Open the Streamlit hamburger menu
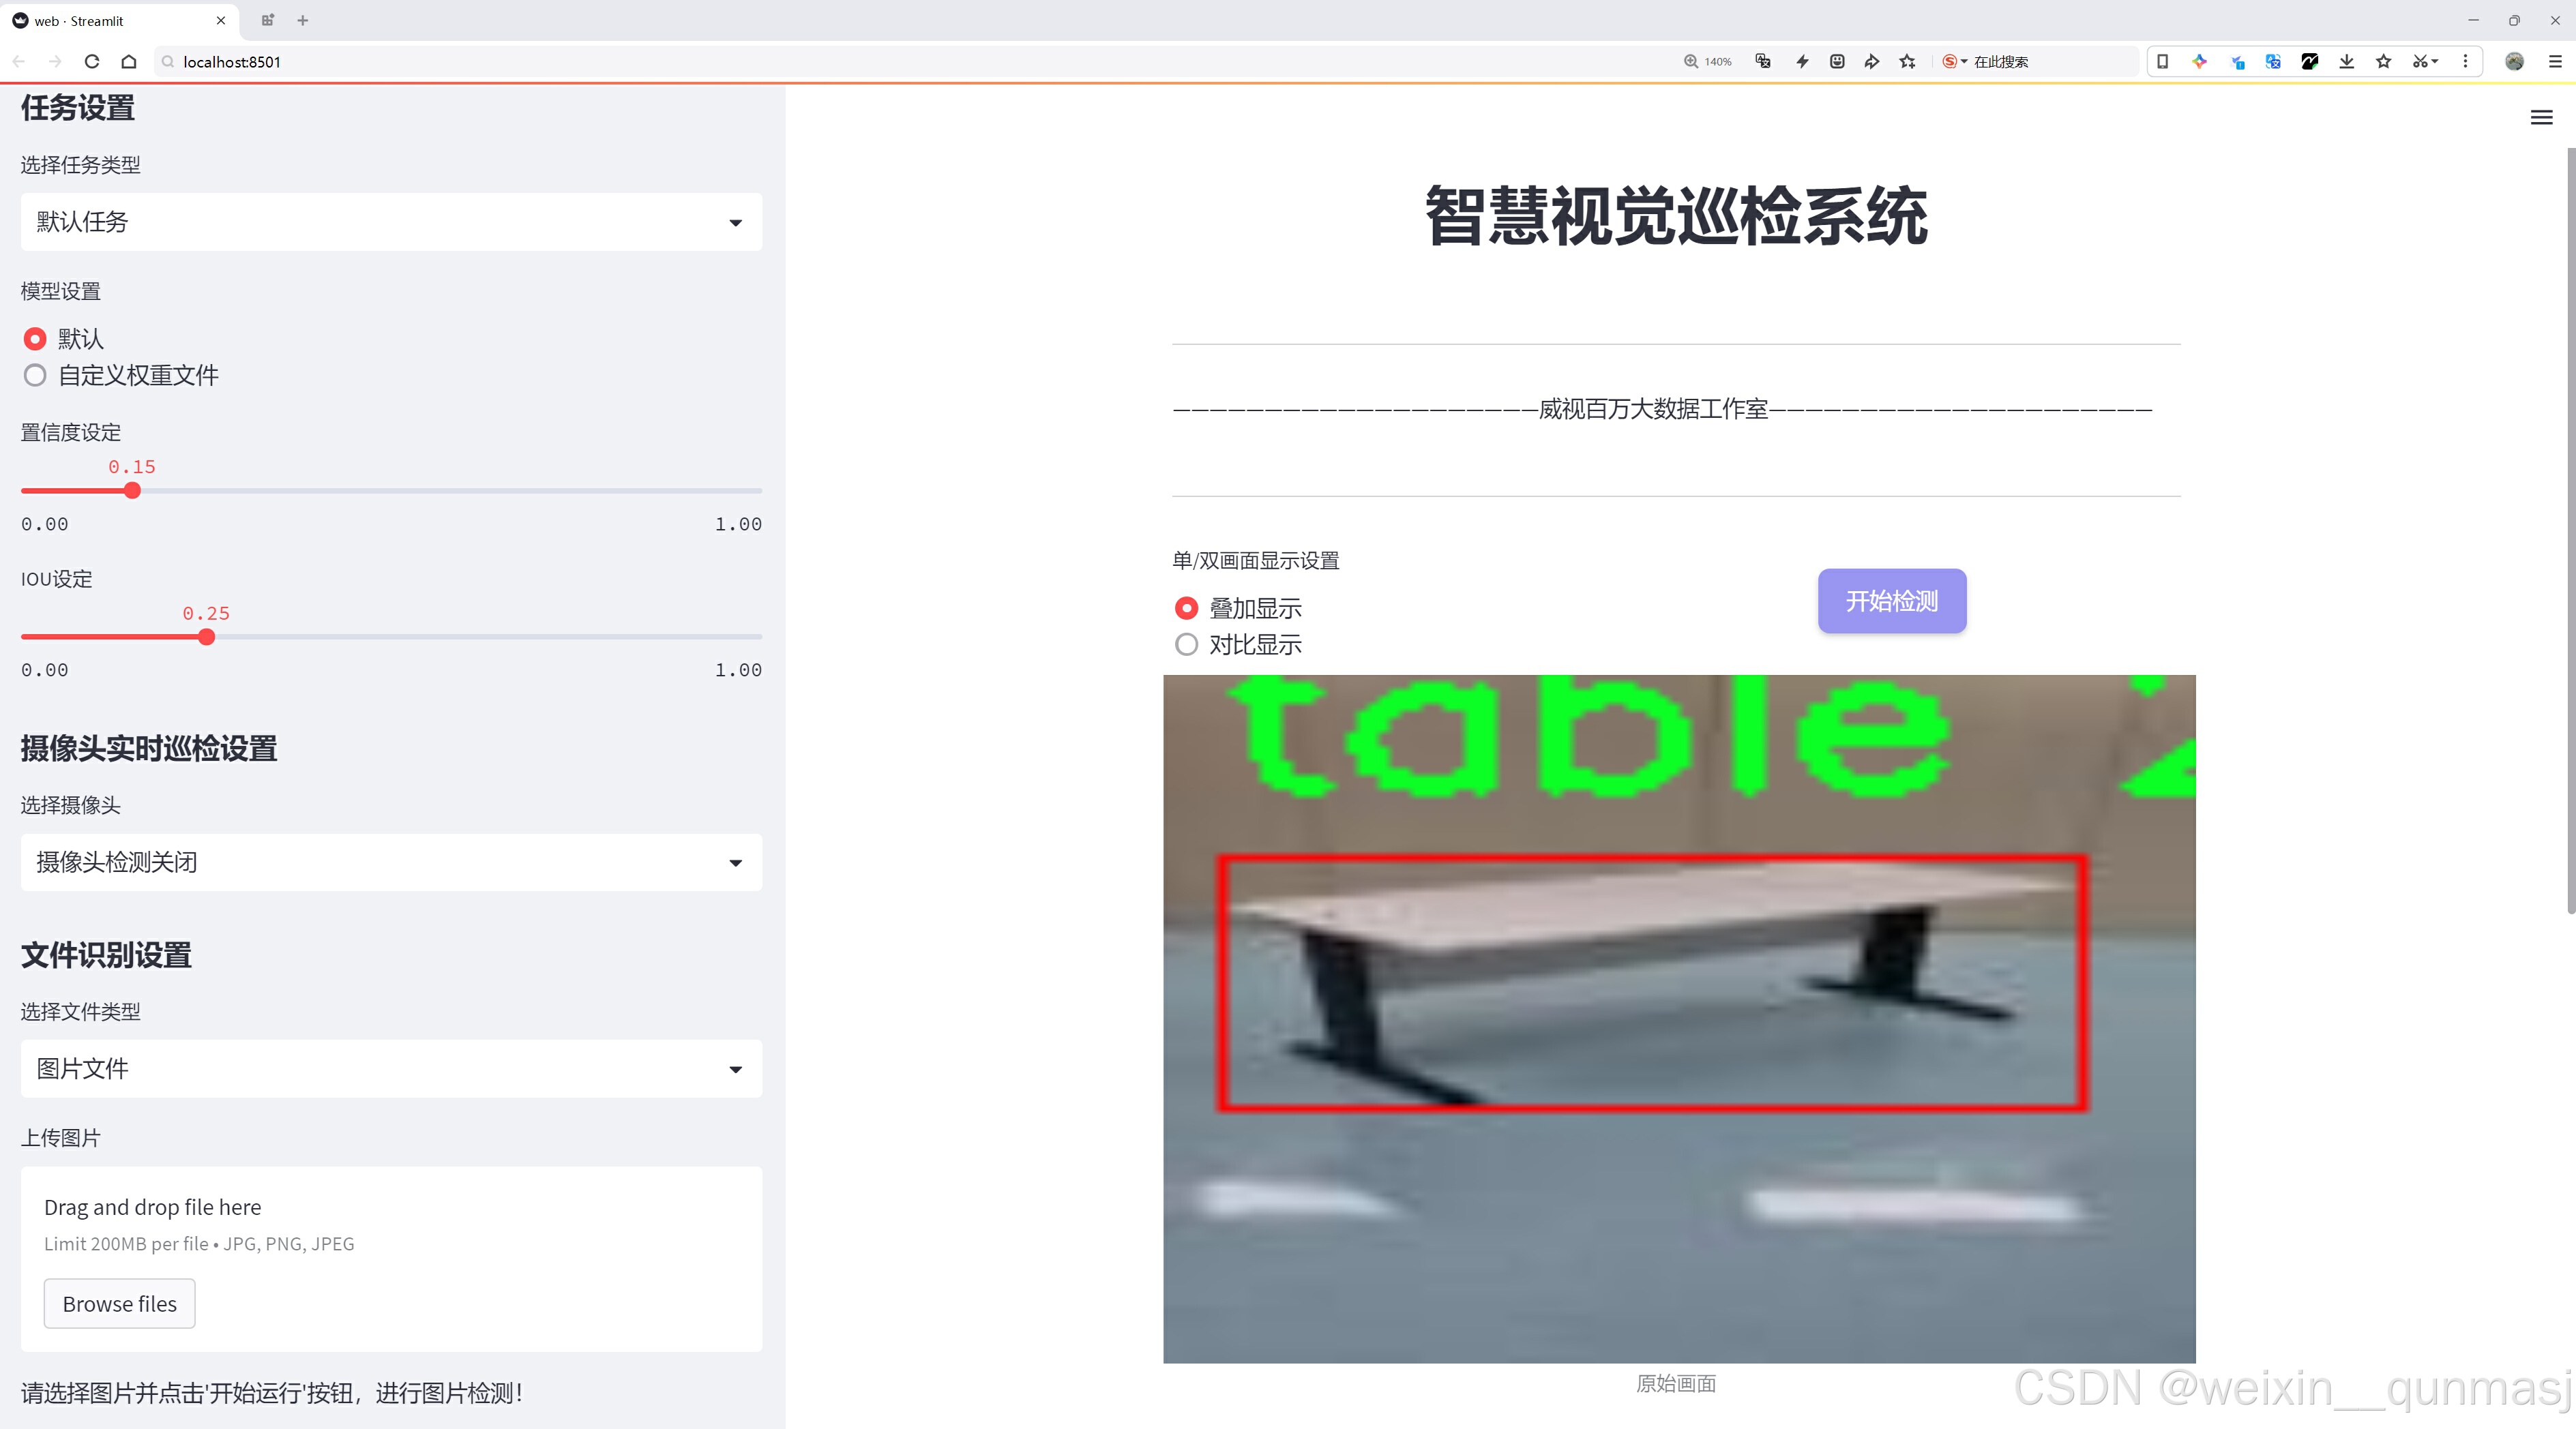Viewport: 2576px width, 1429px height. click(2541, 118)
